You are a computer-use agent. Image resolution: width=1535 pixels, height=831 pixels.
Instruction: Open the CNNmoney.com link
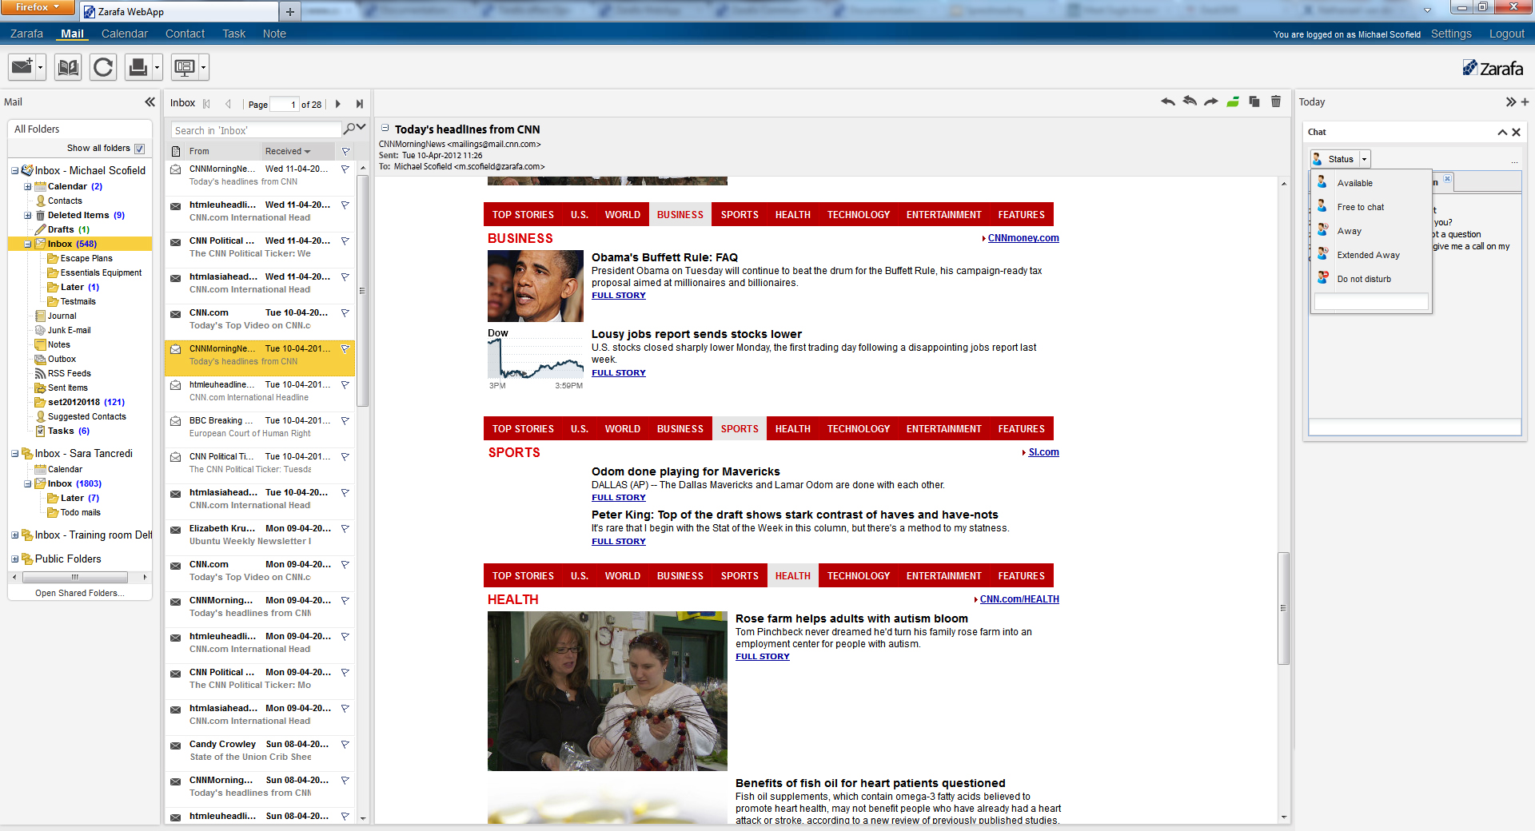pyautogui.click(x=1023, y=238)
